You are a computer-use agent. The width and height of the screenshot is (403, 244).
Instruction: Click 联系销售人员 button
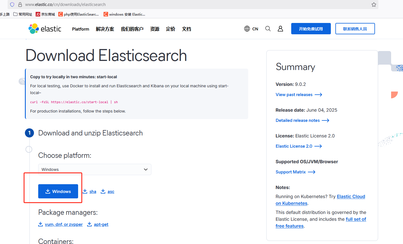(x=355, y=29)
